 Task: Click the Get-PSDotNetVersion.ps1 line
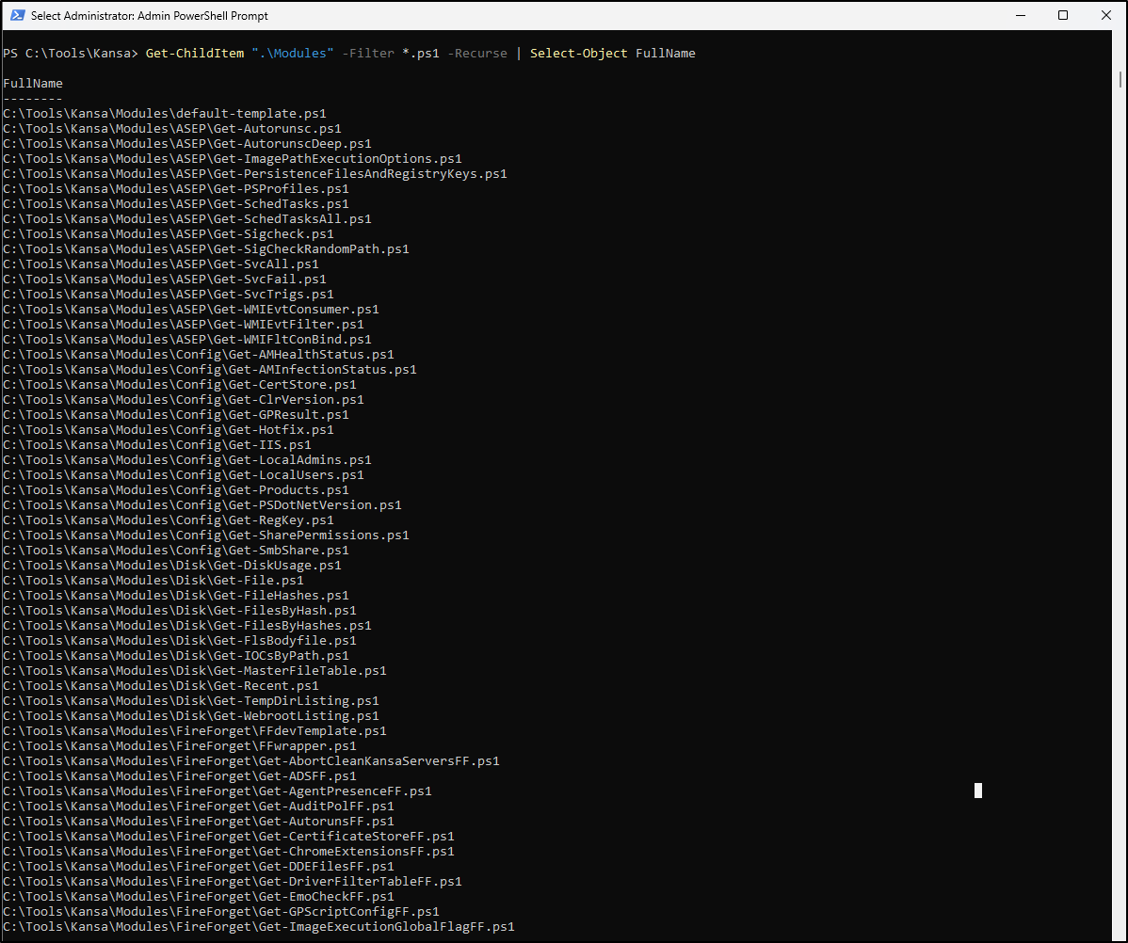[202, 505]
